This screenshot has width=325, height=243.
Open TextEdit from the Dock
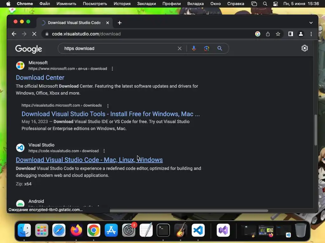tap(146, 230)
